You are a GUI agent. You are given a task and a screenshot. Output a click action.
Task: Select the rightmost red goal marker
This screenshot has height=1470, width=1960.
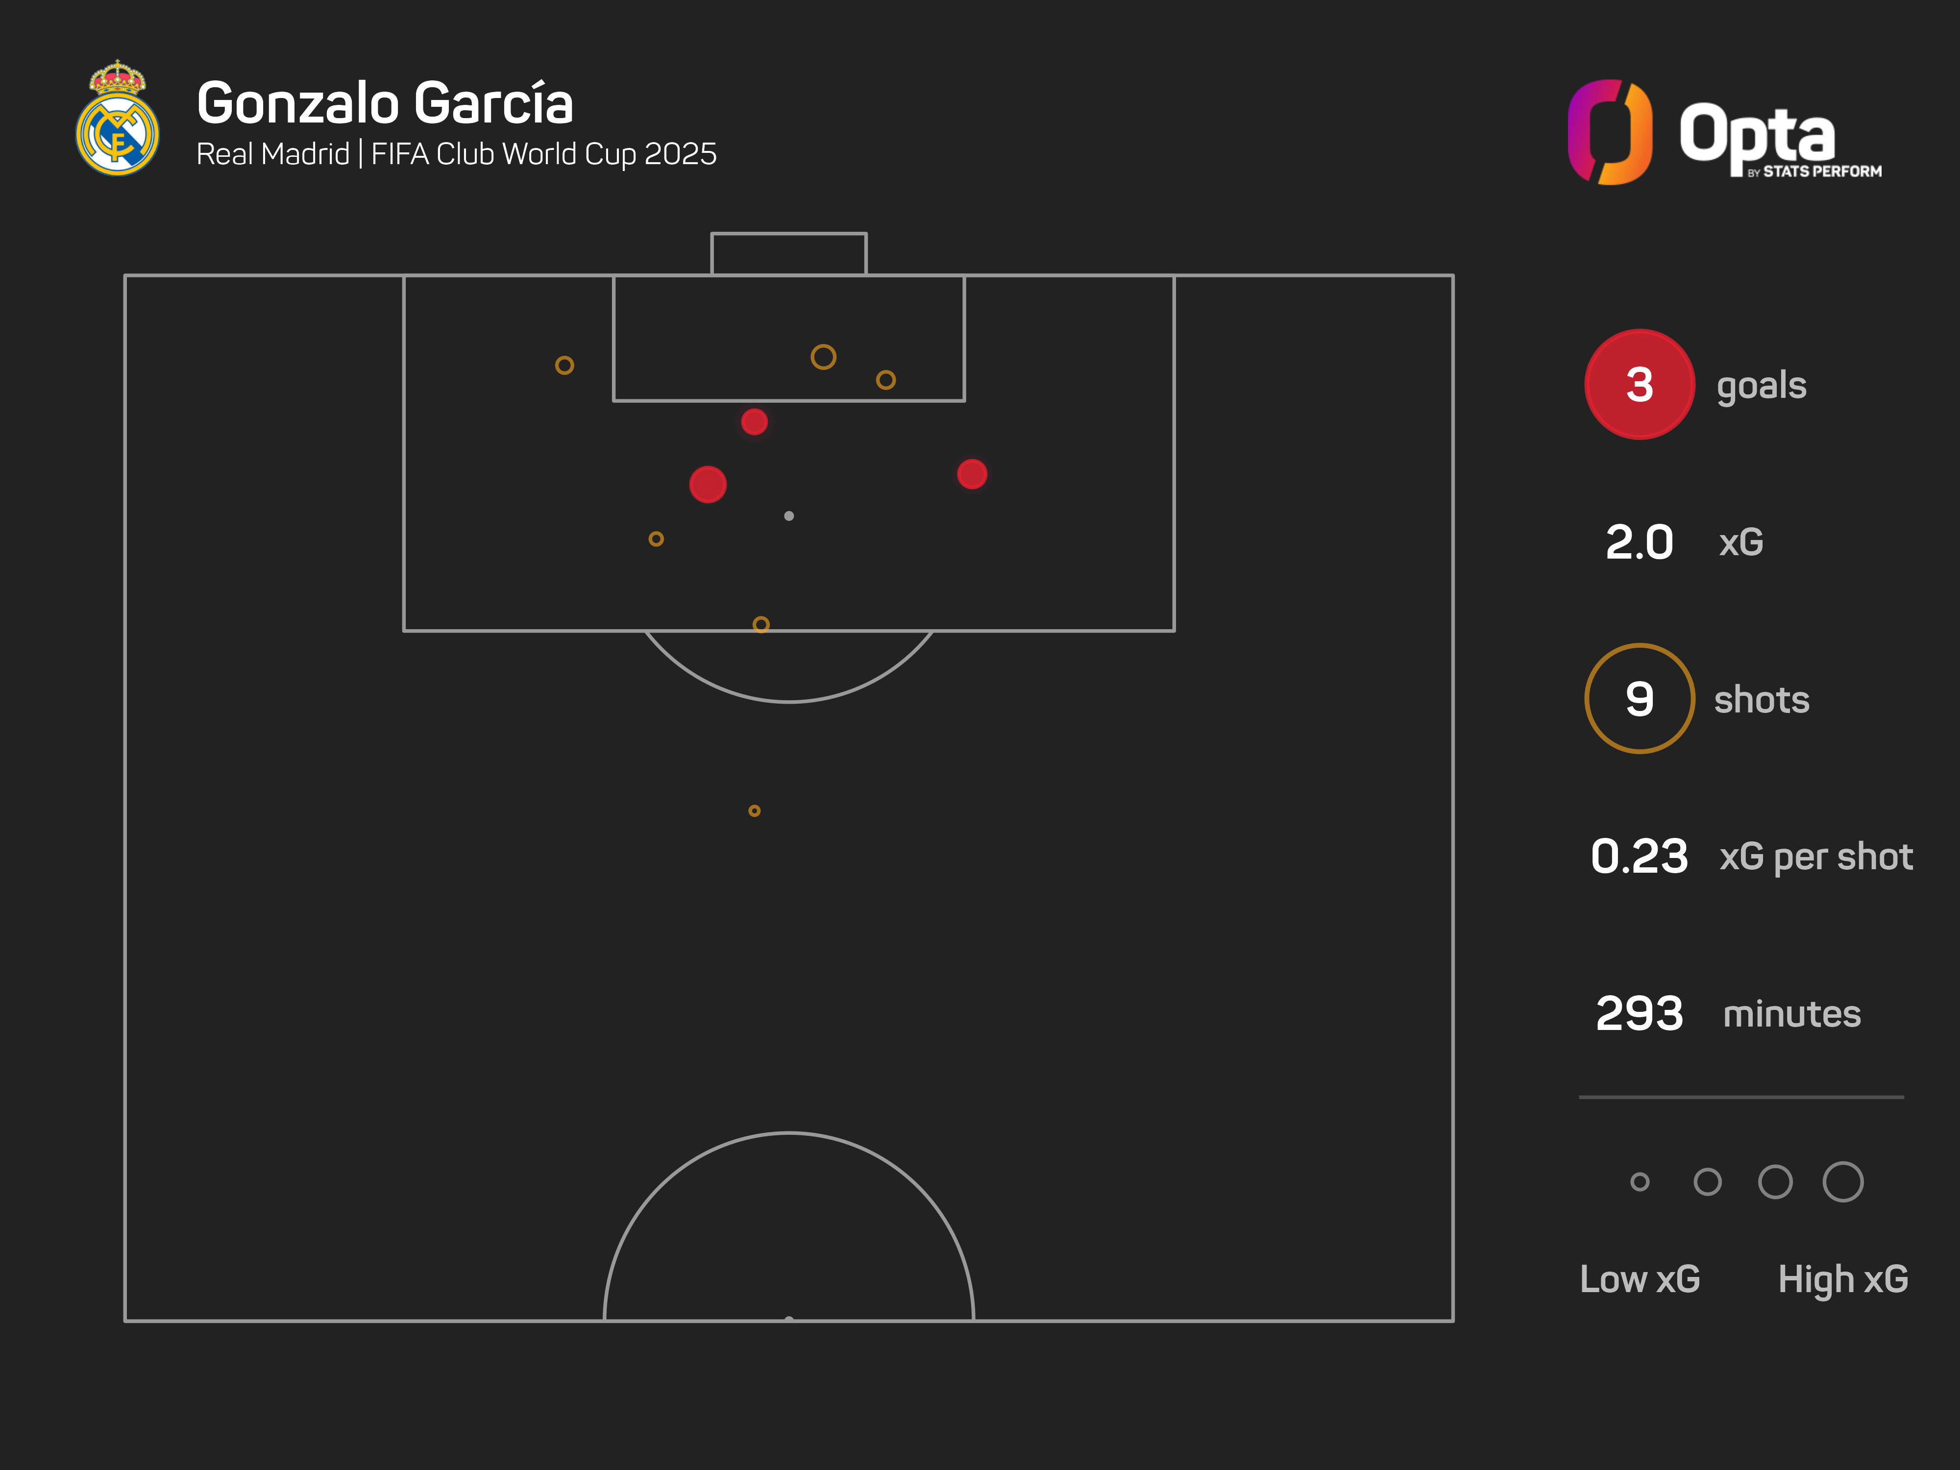(972, 474)
